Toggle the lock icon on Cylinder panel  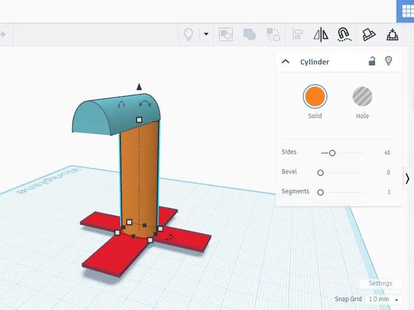pyautogui.click(x=372, y=61)
